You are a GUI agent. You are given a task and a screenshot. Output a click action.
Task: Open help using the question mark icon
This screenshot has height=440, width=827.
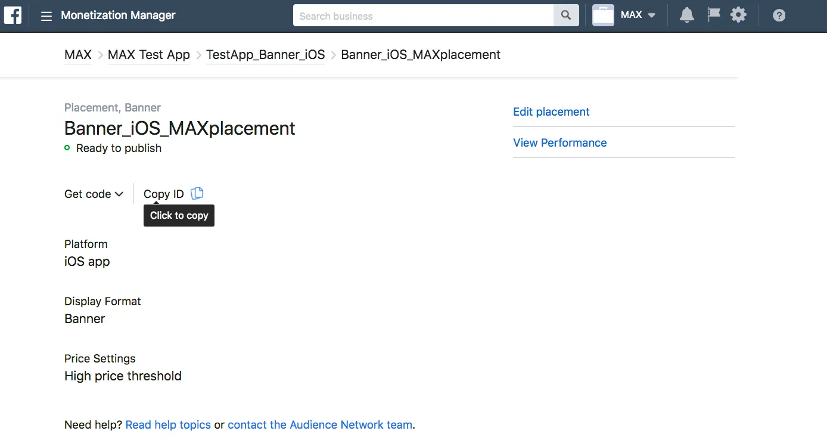point(779,15)
